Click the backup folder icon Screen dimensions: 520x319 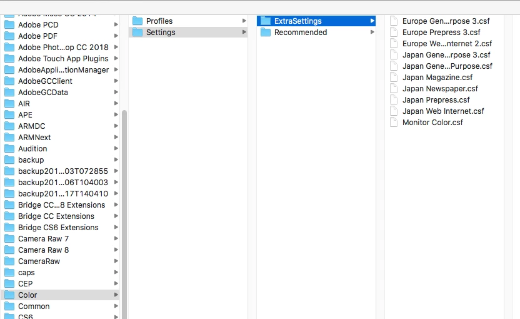click(9, 160)
